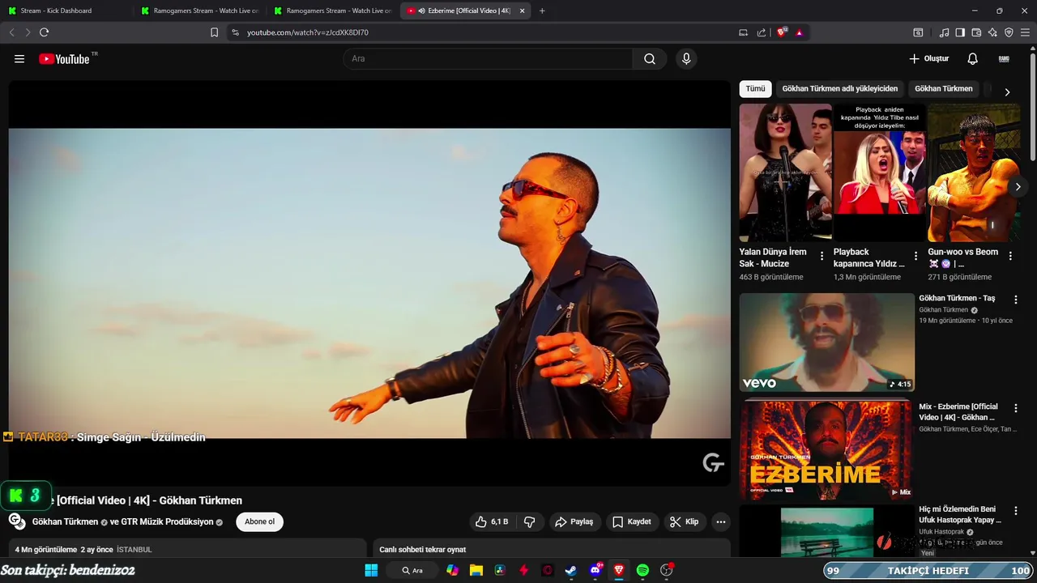Open File Explorer from the taskbar
1037x583 pixels.
pos(476,570)
